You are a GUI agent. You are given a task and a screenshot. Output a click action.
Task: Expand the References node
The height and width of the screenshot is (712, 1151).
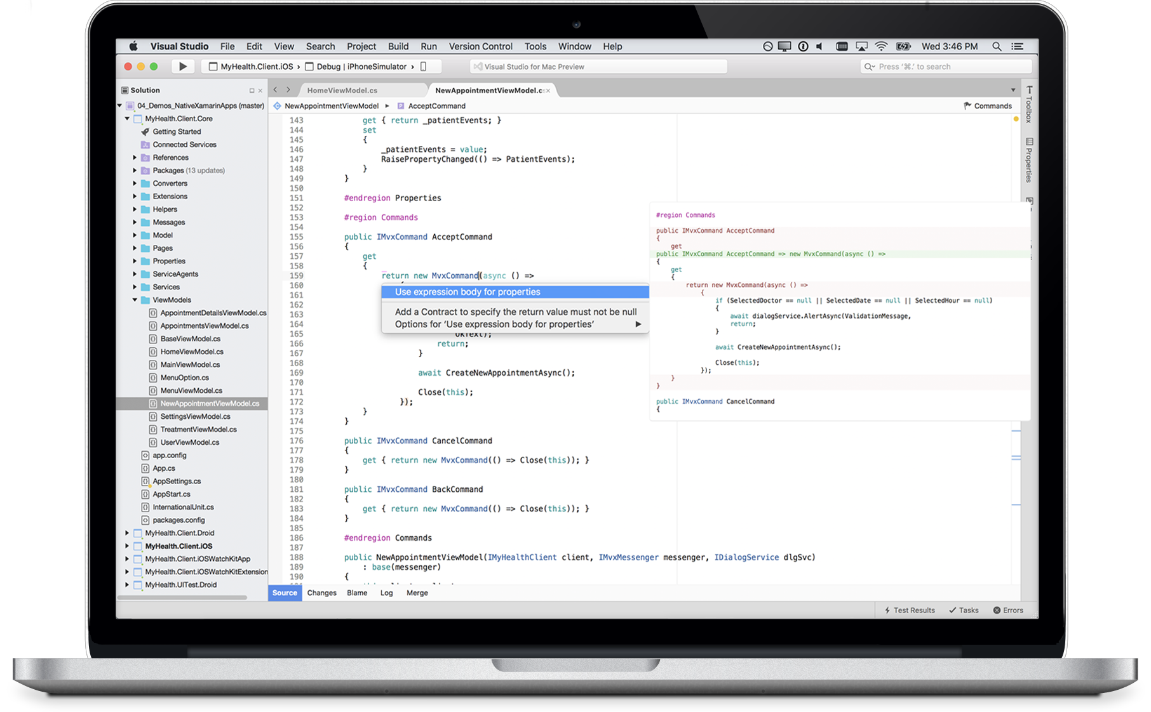coord(133,157)
